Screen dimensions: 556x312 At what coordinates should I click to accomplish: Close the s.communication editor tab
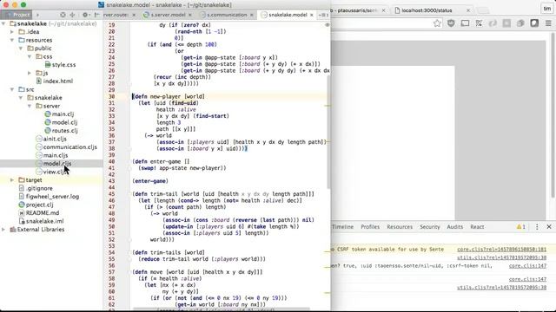pyautogui.click(x=252, y=15)
